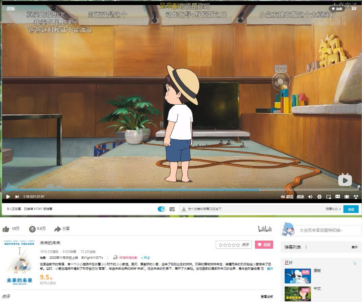This screenshot has width=362, height=302.
Task: Enter full screen mode
Action: point(356,197)
